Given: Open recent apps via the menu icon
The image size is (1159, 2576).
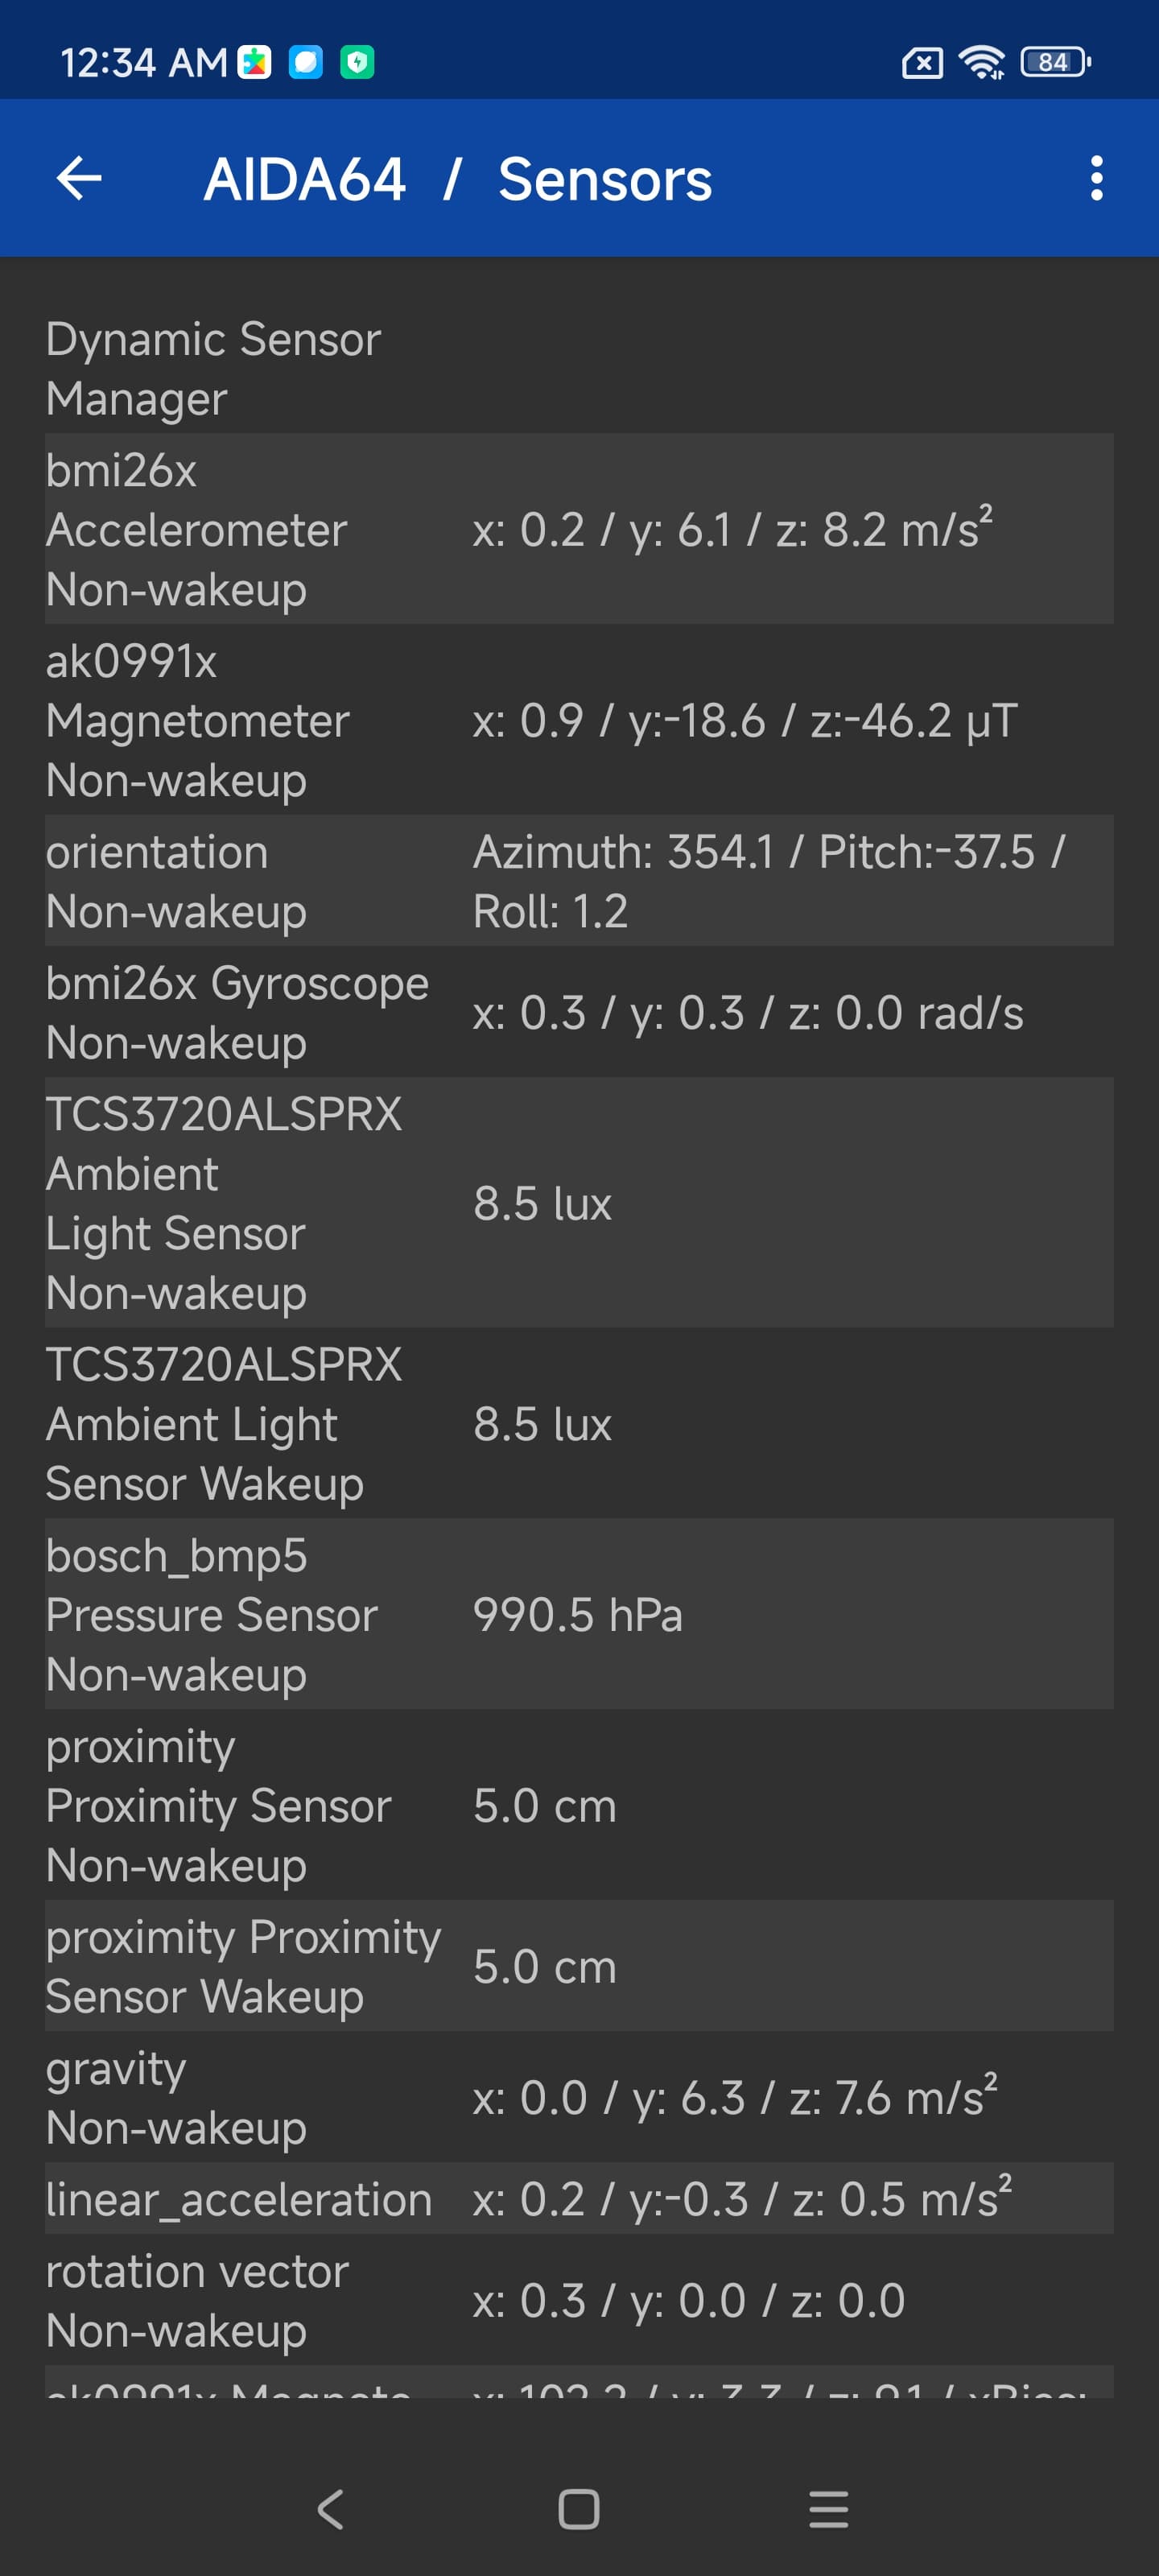Looking at the screenshot, I should (x=828, y=2509).
